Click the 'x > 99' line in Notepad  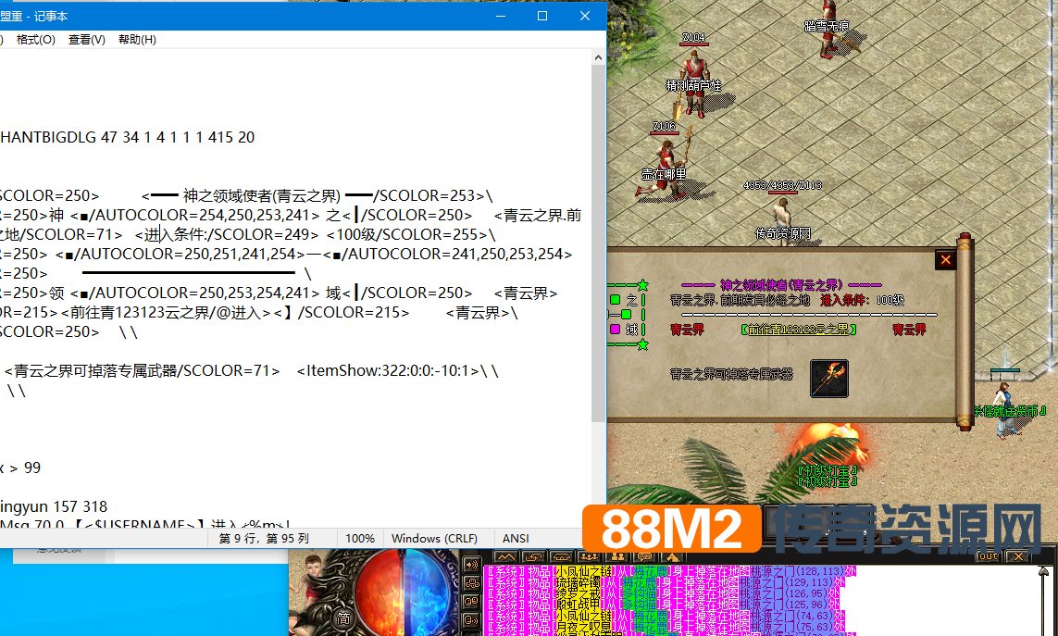(x=20, y=468)
